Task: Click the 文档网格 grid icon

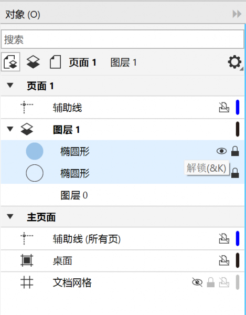Action: coord(27,282)
